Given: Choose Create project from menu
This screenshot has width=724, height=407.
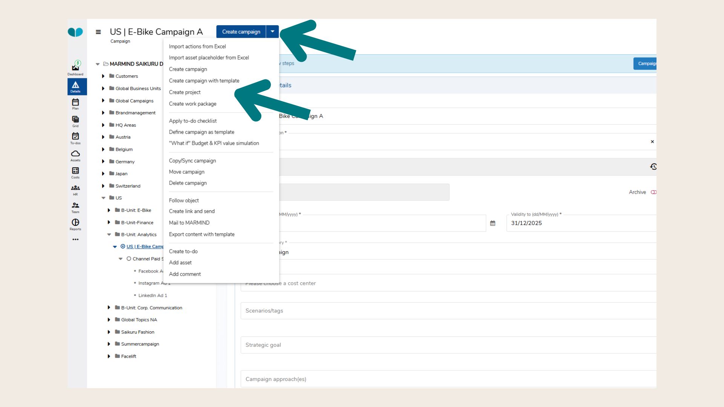Looking at the screenshot, I should tap(184, 92).
